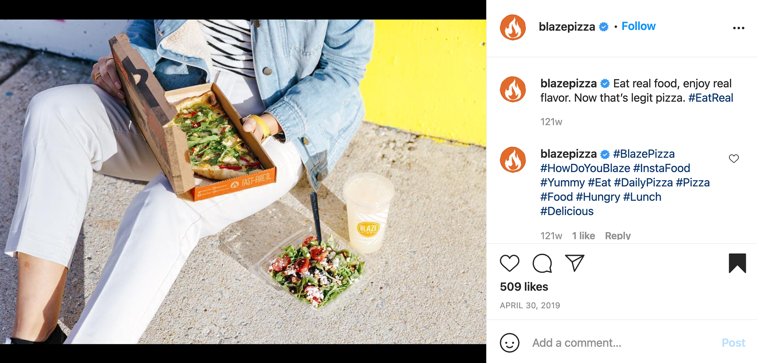
Task: Click the hashtag comment's flame avatar
Action: tap(513, 160)
